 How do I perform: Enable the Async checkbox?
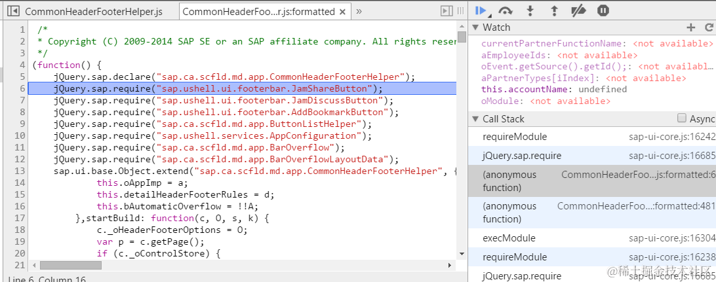tap(682, 118)
